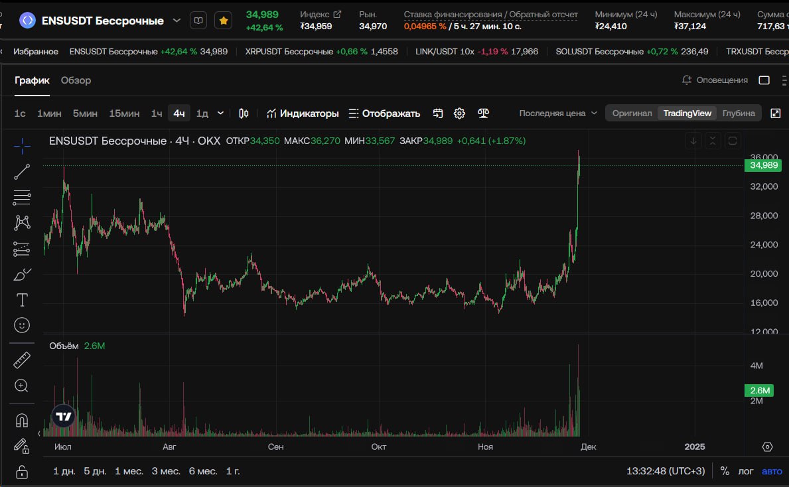Click the chart snapshot icon next to Отображать

[438, 113]
